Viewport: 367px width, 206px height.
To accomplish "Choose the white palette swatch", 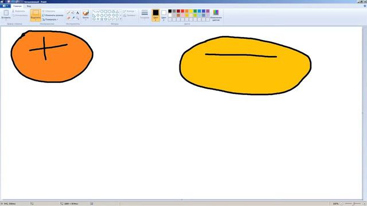I will point(170,15).
